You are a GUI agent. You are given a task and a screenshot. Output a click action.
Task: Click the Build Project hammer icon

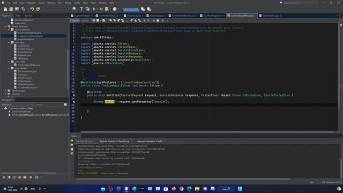[81, 9]
